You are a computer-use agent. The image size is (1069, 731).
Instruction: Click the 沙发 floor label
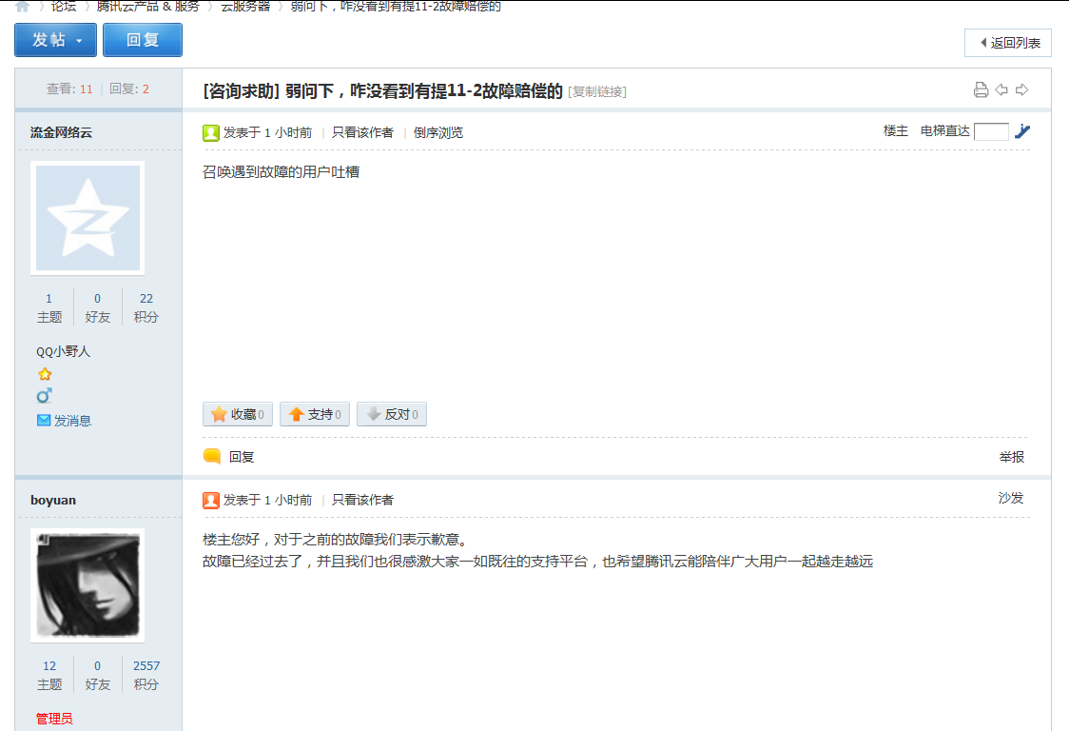click(x=1011, y=498)
